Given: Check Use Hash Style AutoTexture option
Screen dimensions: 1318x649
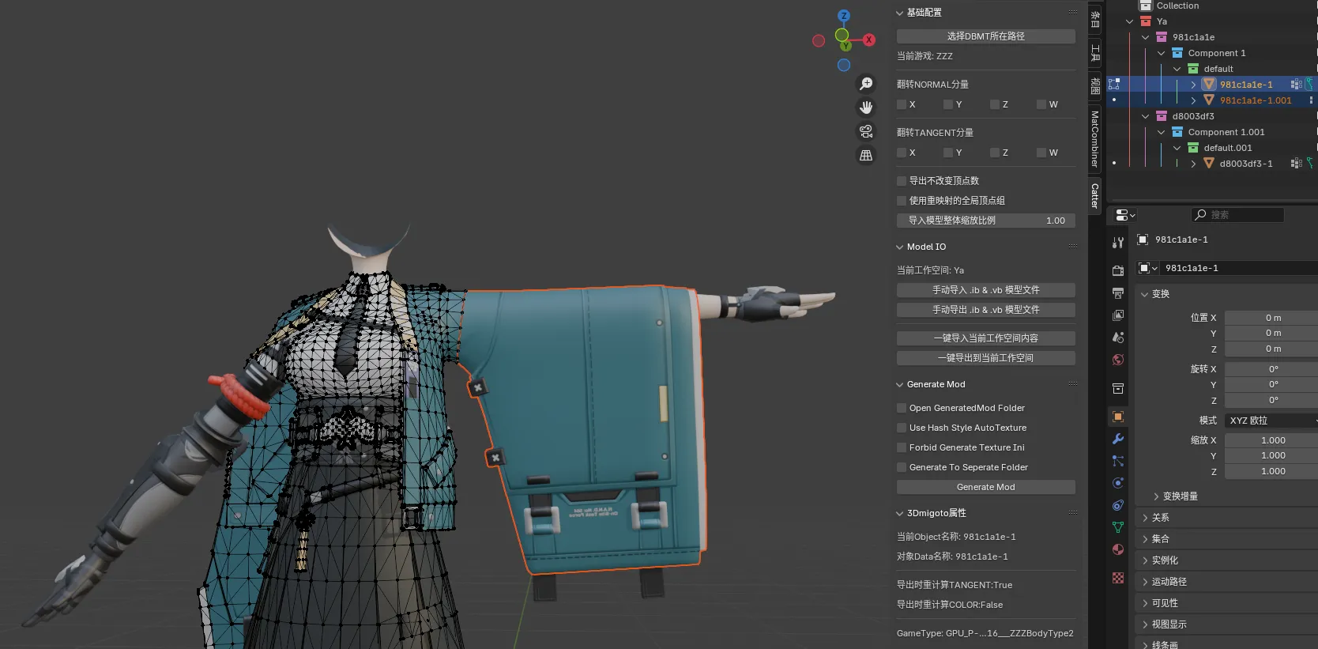Looking at the screenshot, I should [x=902, y=428].
